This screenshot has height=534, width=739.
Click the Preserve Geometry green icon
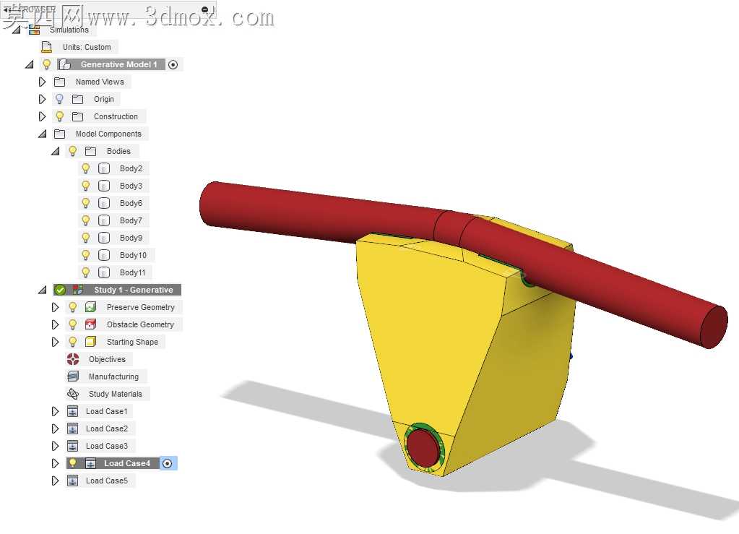click(x=90, y=307)
